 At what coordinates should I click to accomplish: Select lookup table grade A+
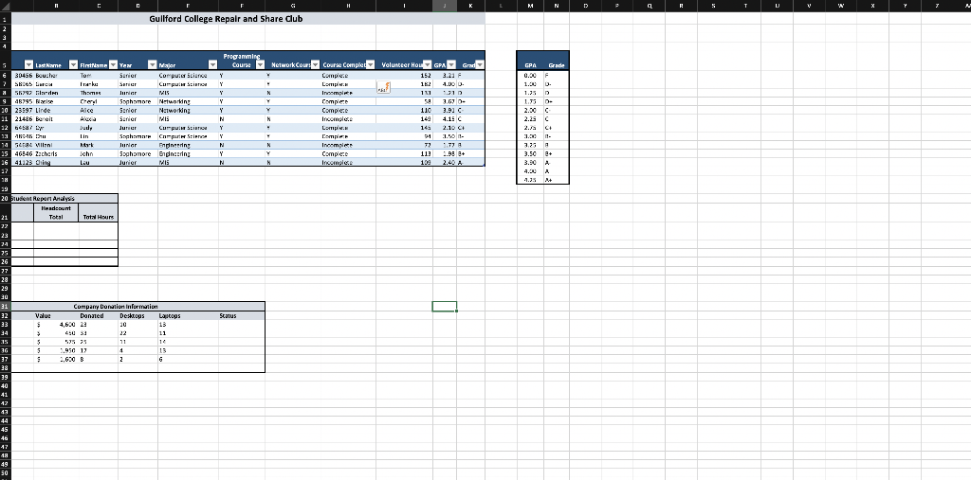click(x=556, y=180)
